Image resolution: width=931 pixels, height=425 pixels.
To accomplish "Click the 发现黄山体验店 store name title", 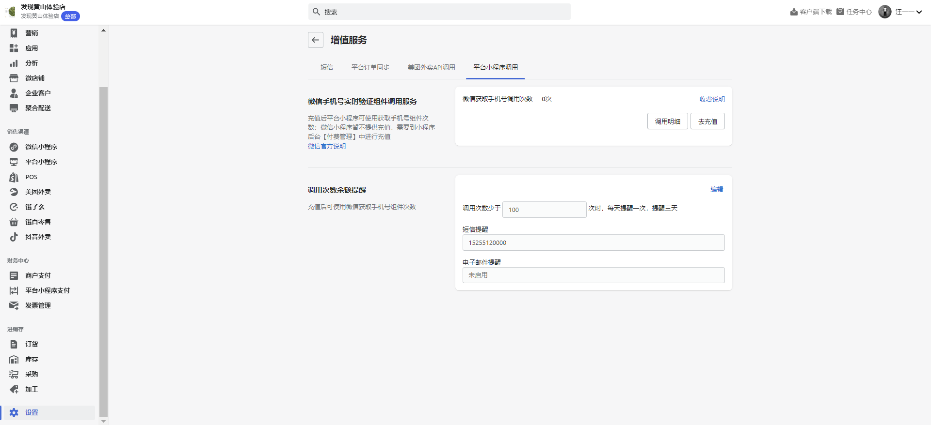I will click(x=43, y=7).
